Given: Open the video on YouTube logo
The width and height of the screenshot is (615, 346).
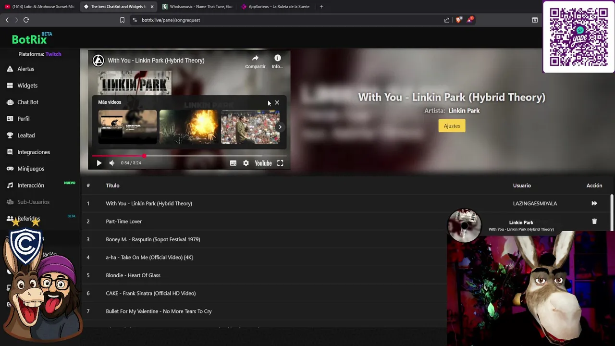Looking at the screenshot, I should (263, 163).
